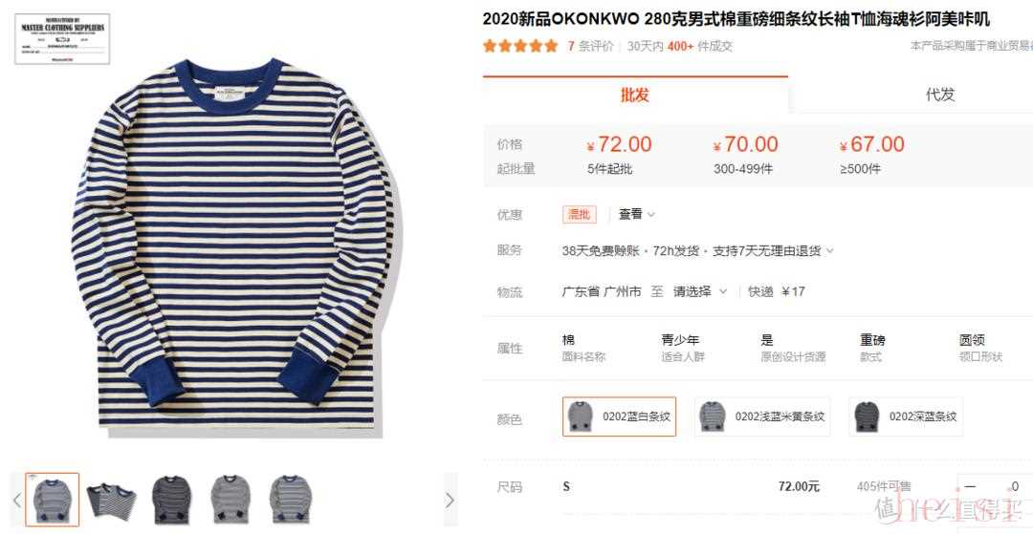Expand the 查看 discount dropdown
This screenshot has height=534, width=1033.
click(636, 214)
